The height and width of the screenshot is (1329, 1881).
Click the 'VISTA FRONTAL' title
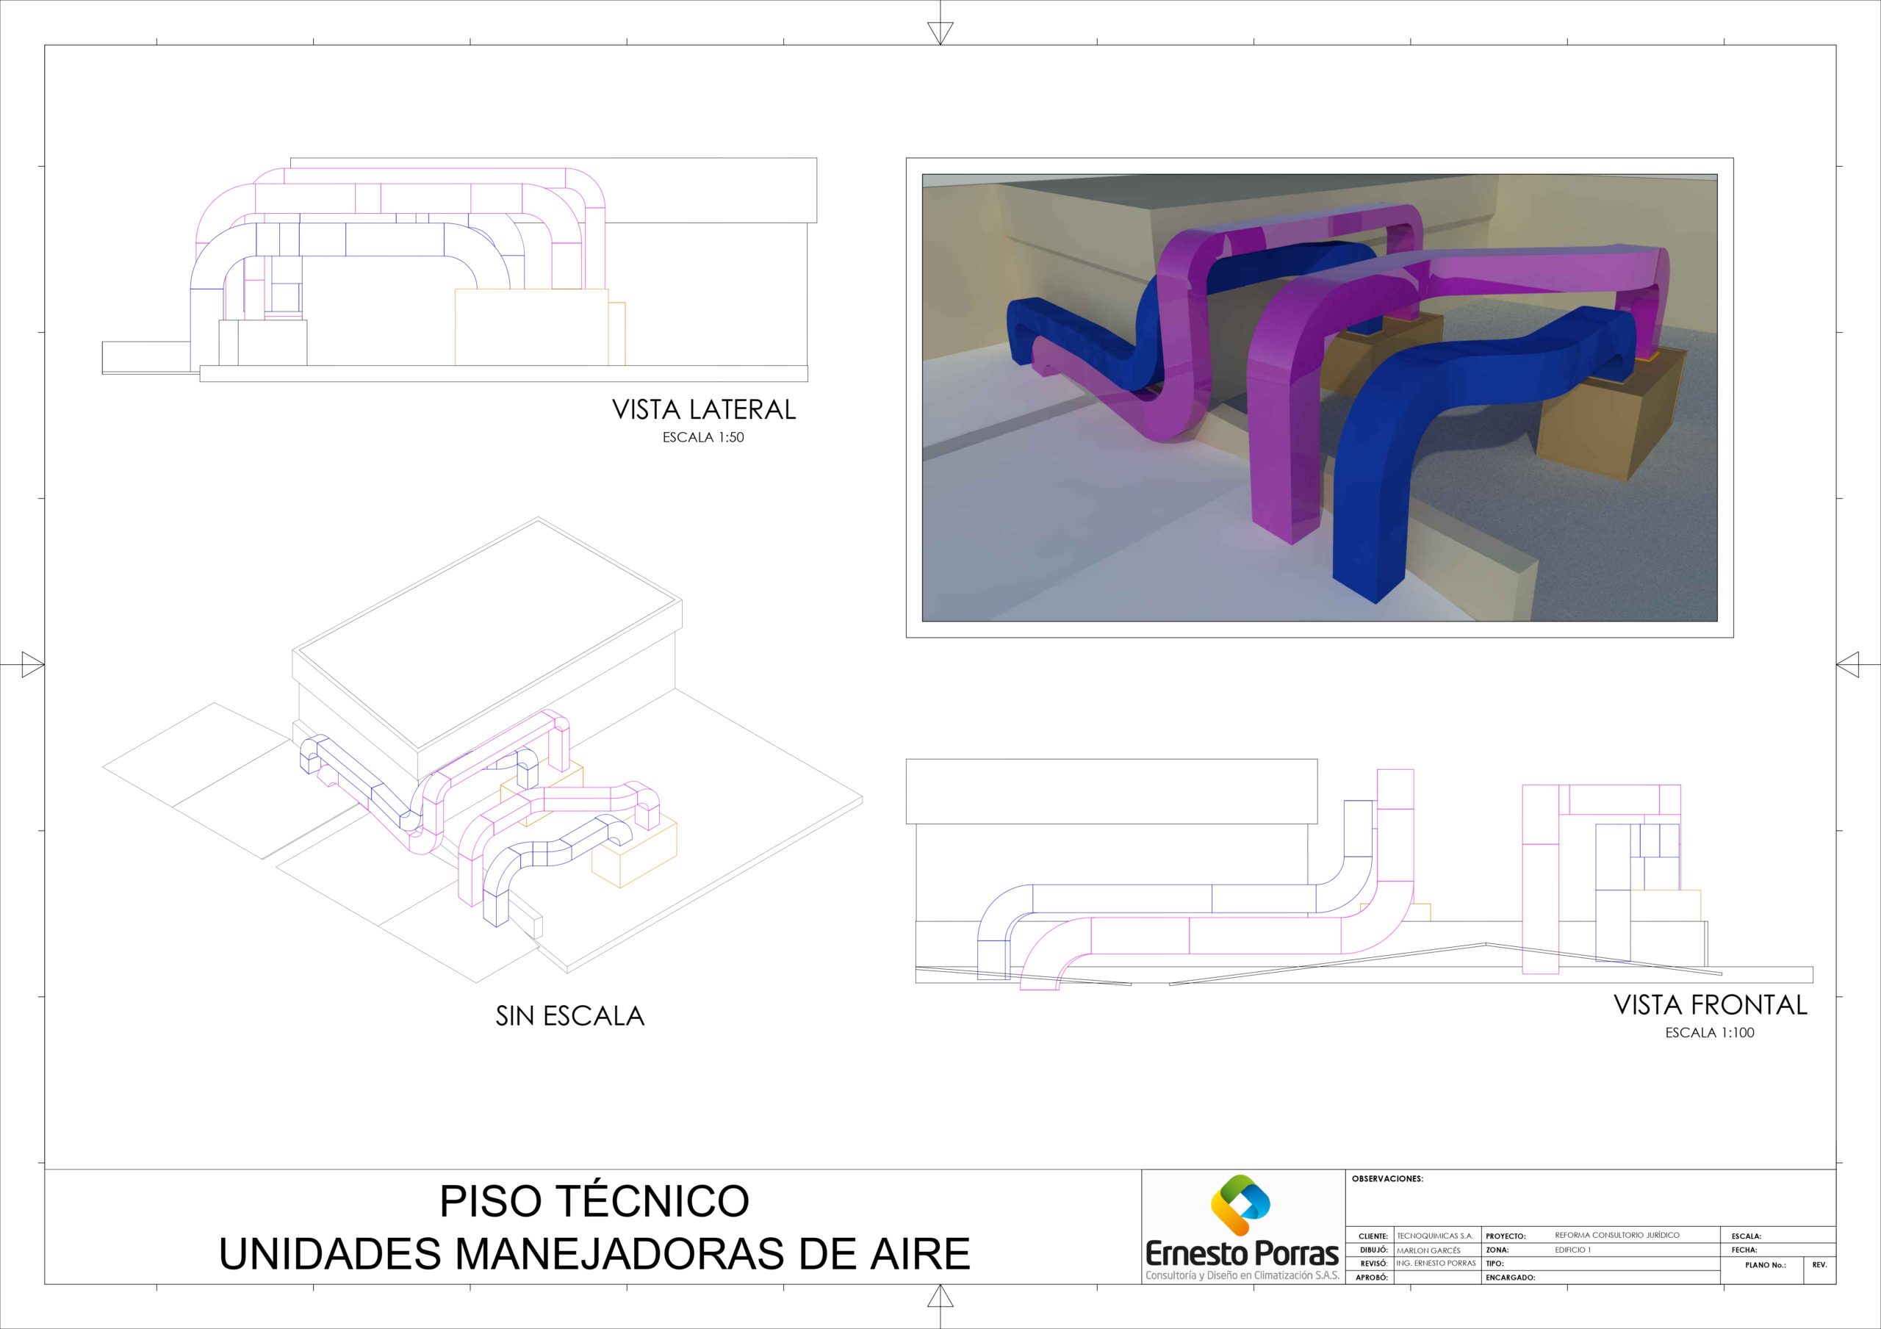tap(1711, 1004)
